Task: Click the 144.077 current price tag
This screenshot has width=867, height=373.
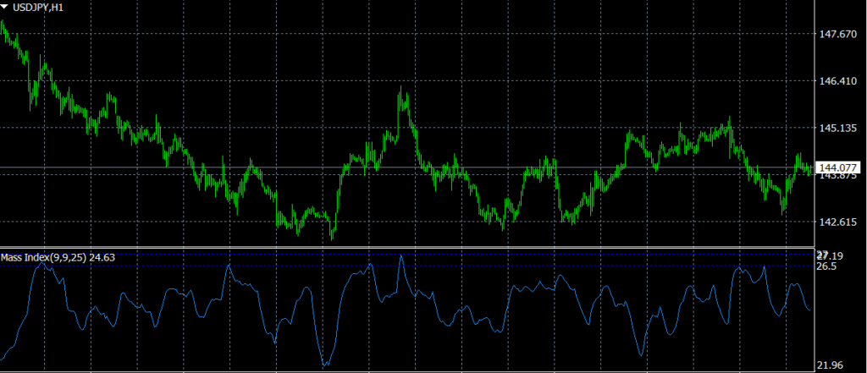Action: [838, 167]
